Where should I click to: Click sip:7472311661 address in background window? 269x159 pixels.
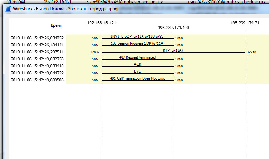(x=227, y=2)
